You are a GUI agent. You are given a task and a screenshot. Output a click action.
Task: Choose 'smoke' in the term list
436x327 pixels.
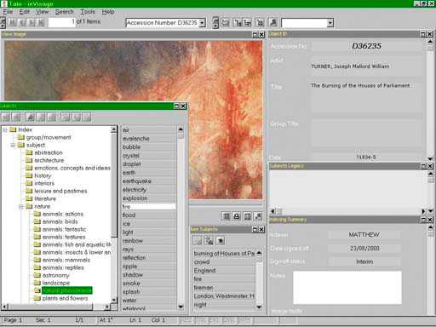coord(149,284)
